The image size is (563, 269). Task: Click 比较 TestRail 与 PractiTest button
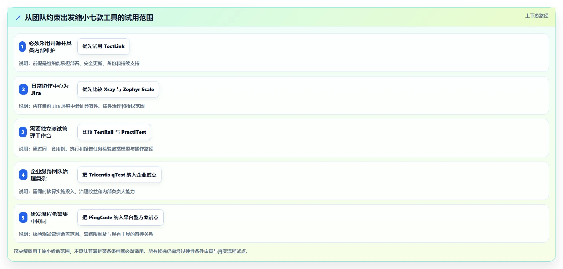tap(114, 132)
